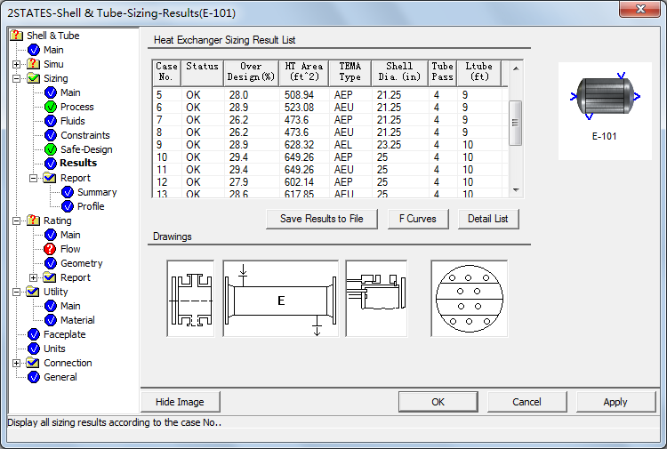The width and height of the screenshot is (667, 449).
Task: Expand the Simu tree node
Action: [x=16, y=64]
